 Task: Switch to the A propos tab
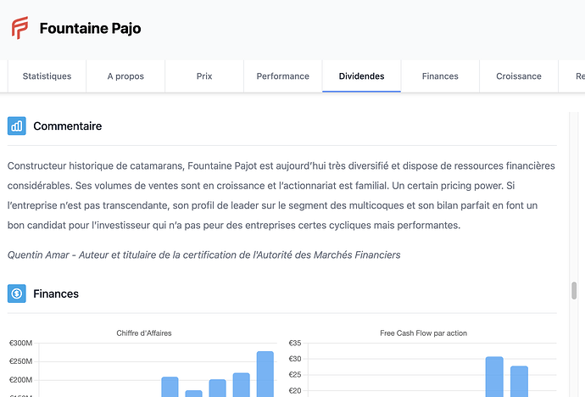click(125, 76)
